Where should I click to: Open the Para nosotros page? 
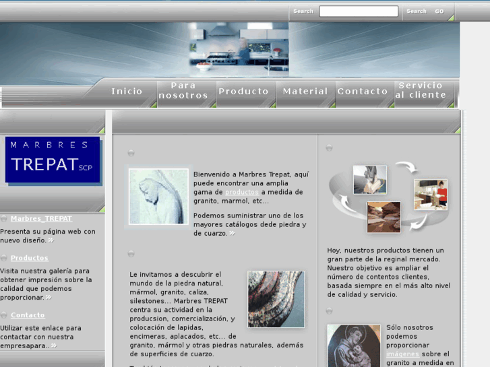coord(183,91)
